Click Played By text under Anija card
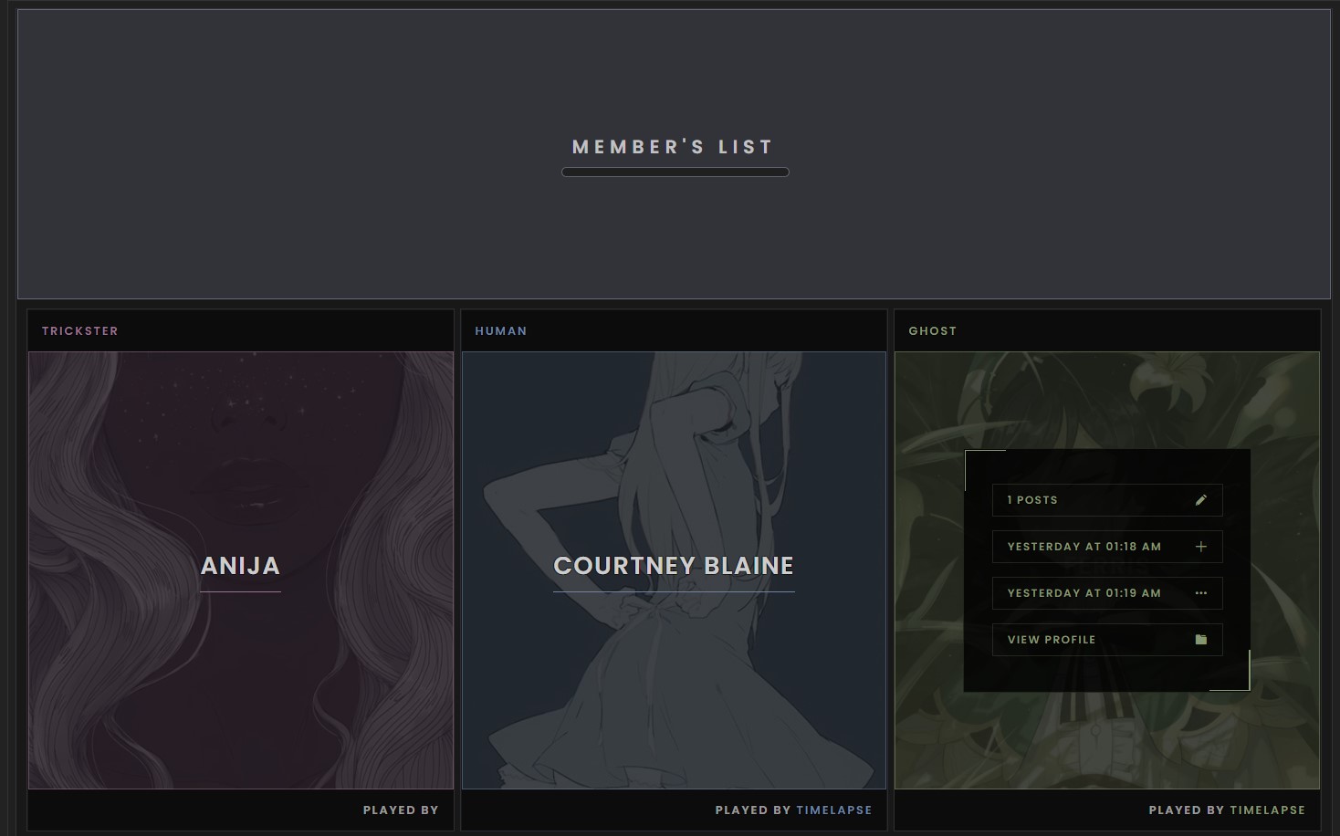Screen dimensions: 1340x836 coord(401,810)
